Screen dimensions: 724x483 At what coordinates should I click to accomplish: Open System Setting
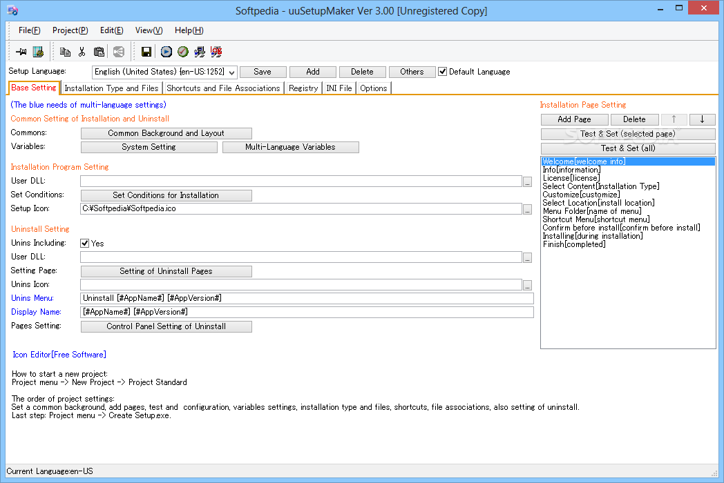click(x=149, y=147)
